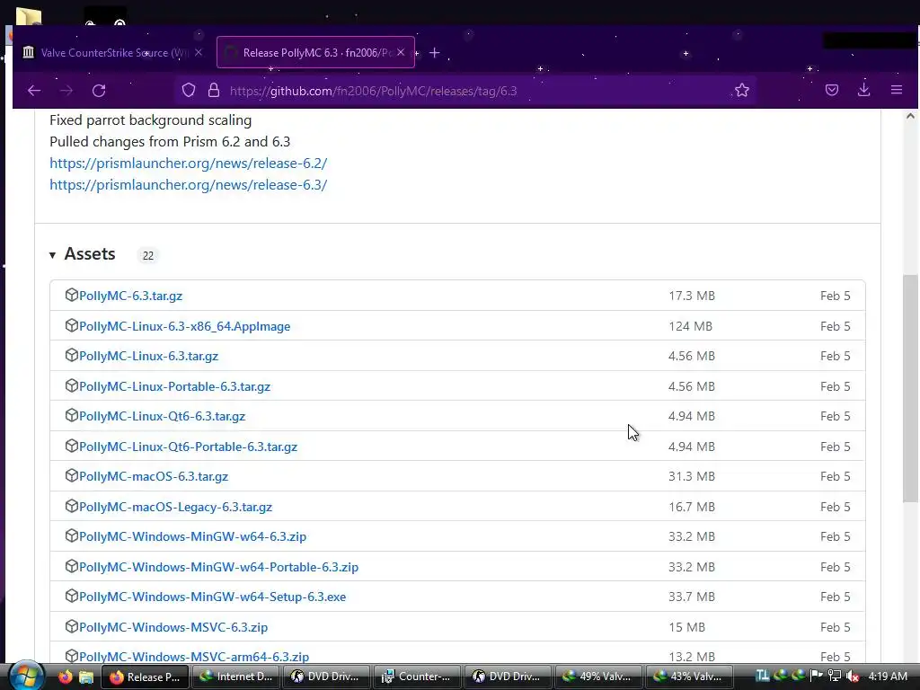This screenshot has width=920, height=690.
Task: Bookmark this page with the star icon
Action: point(741,91)
